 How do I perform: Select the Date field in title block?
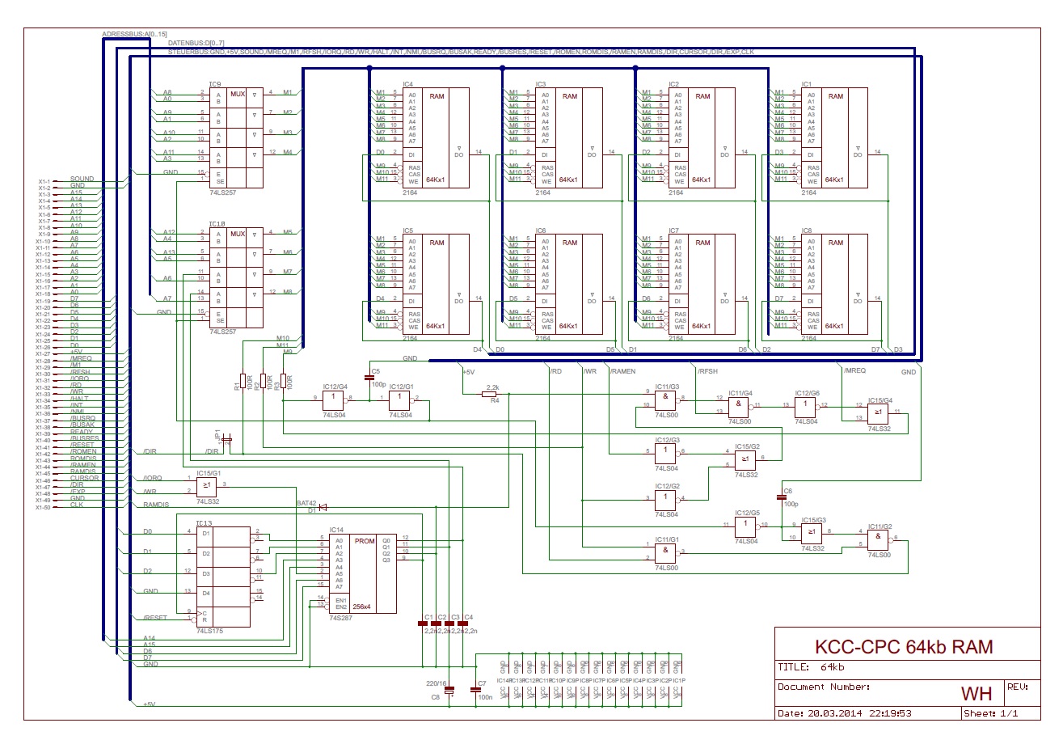[x=867, y=714]
